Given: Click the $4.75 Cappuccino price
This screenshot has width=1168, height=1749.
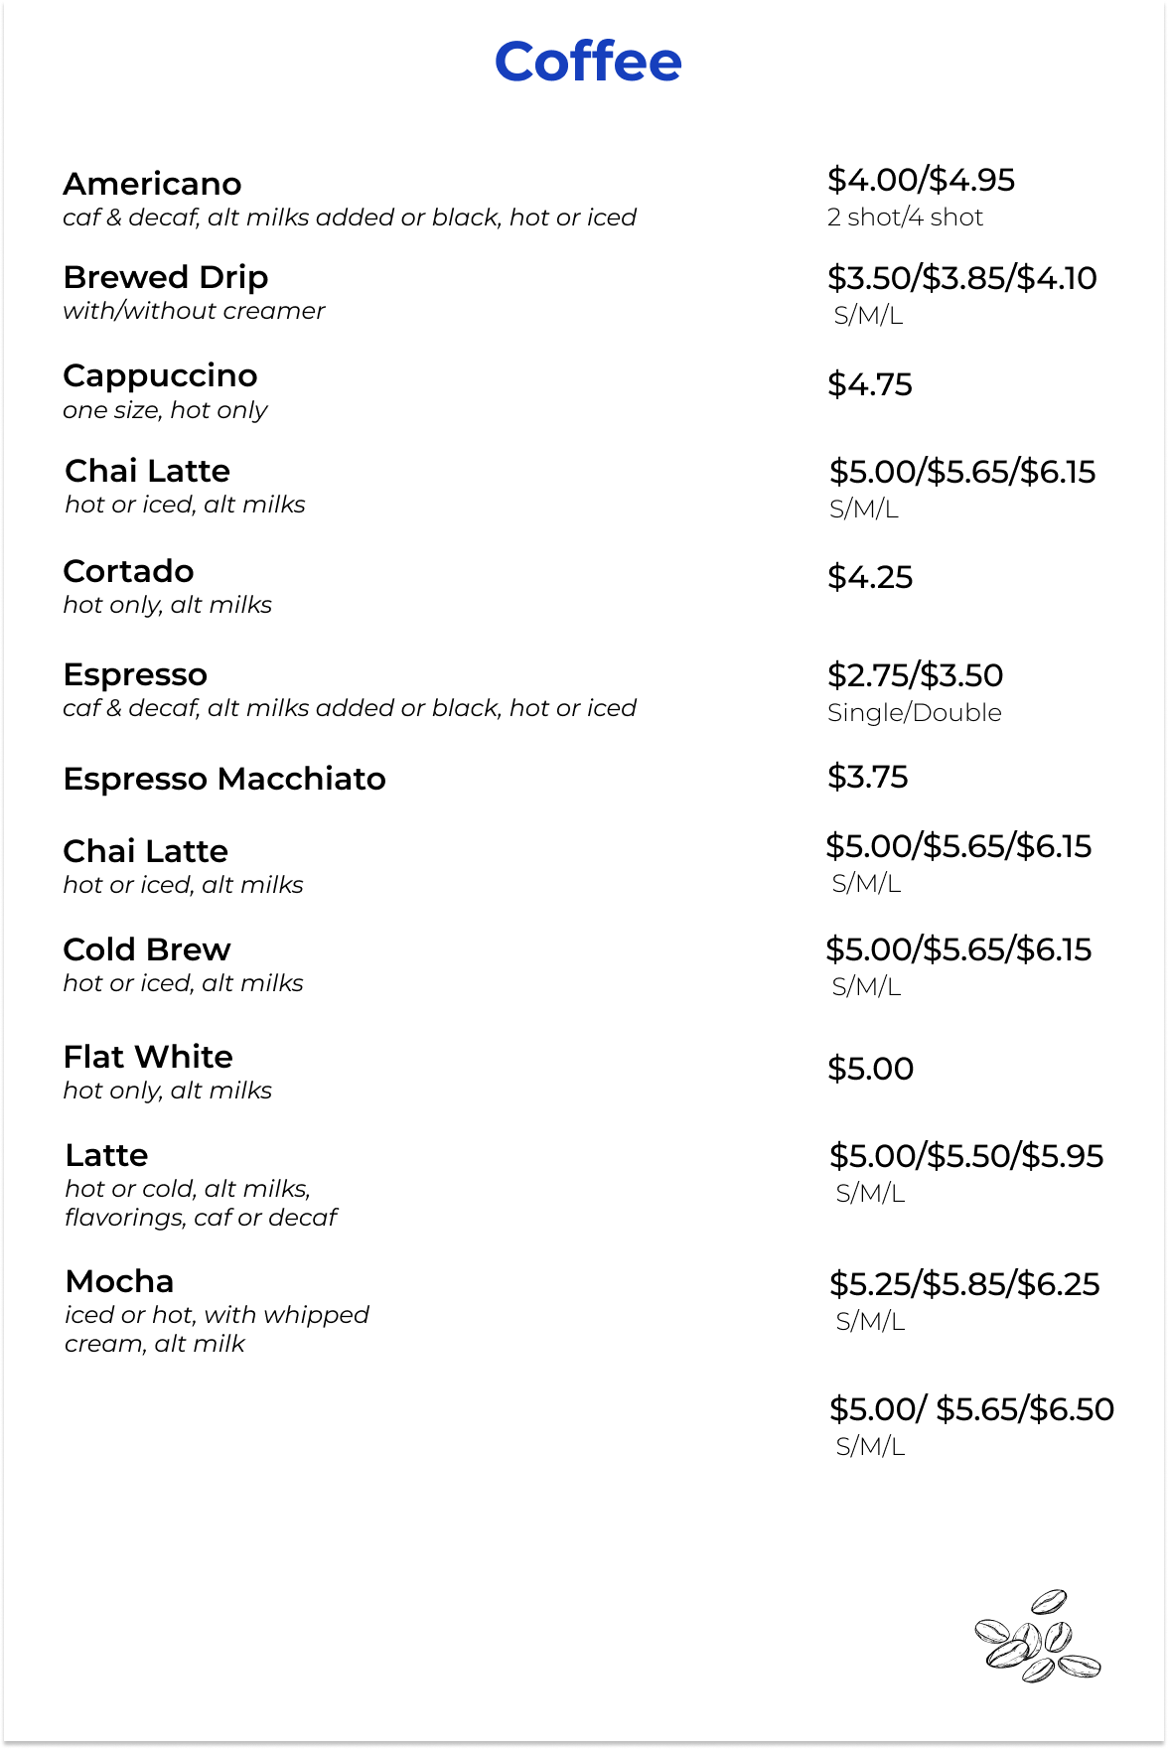Looking at the screenshot, I should 870,384.
